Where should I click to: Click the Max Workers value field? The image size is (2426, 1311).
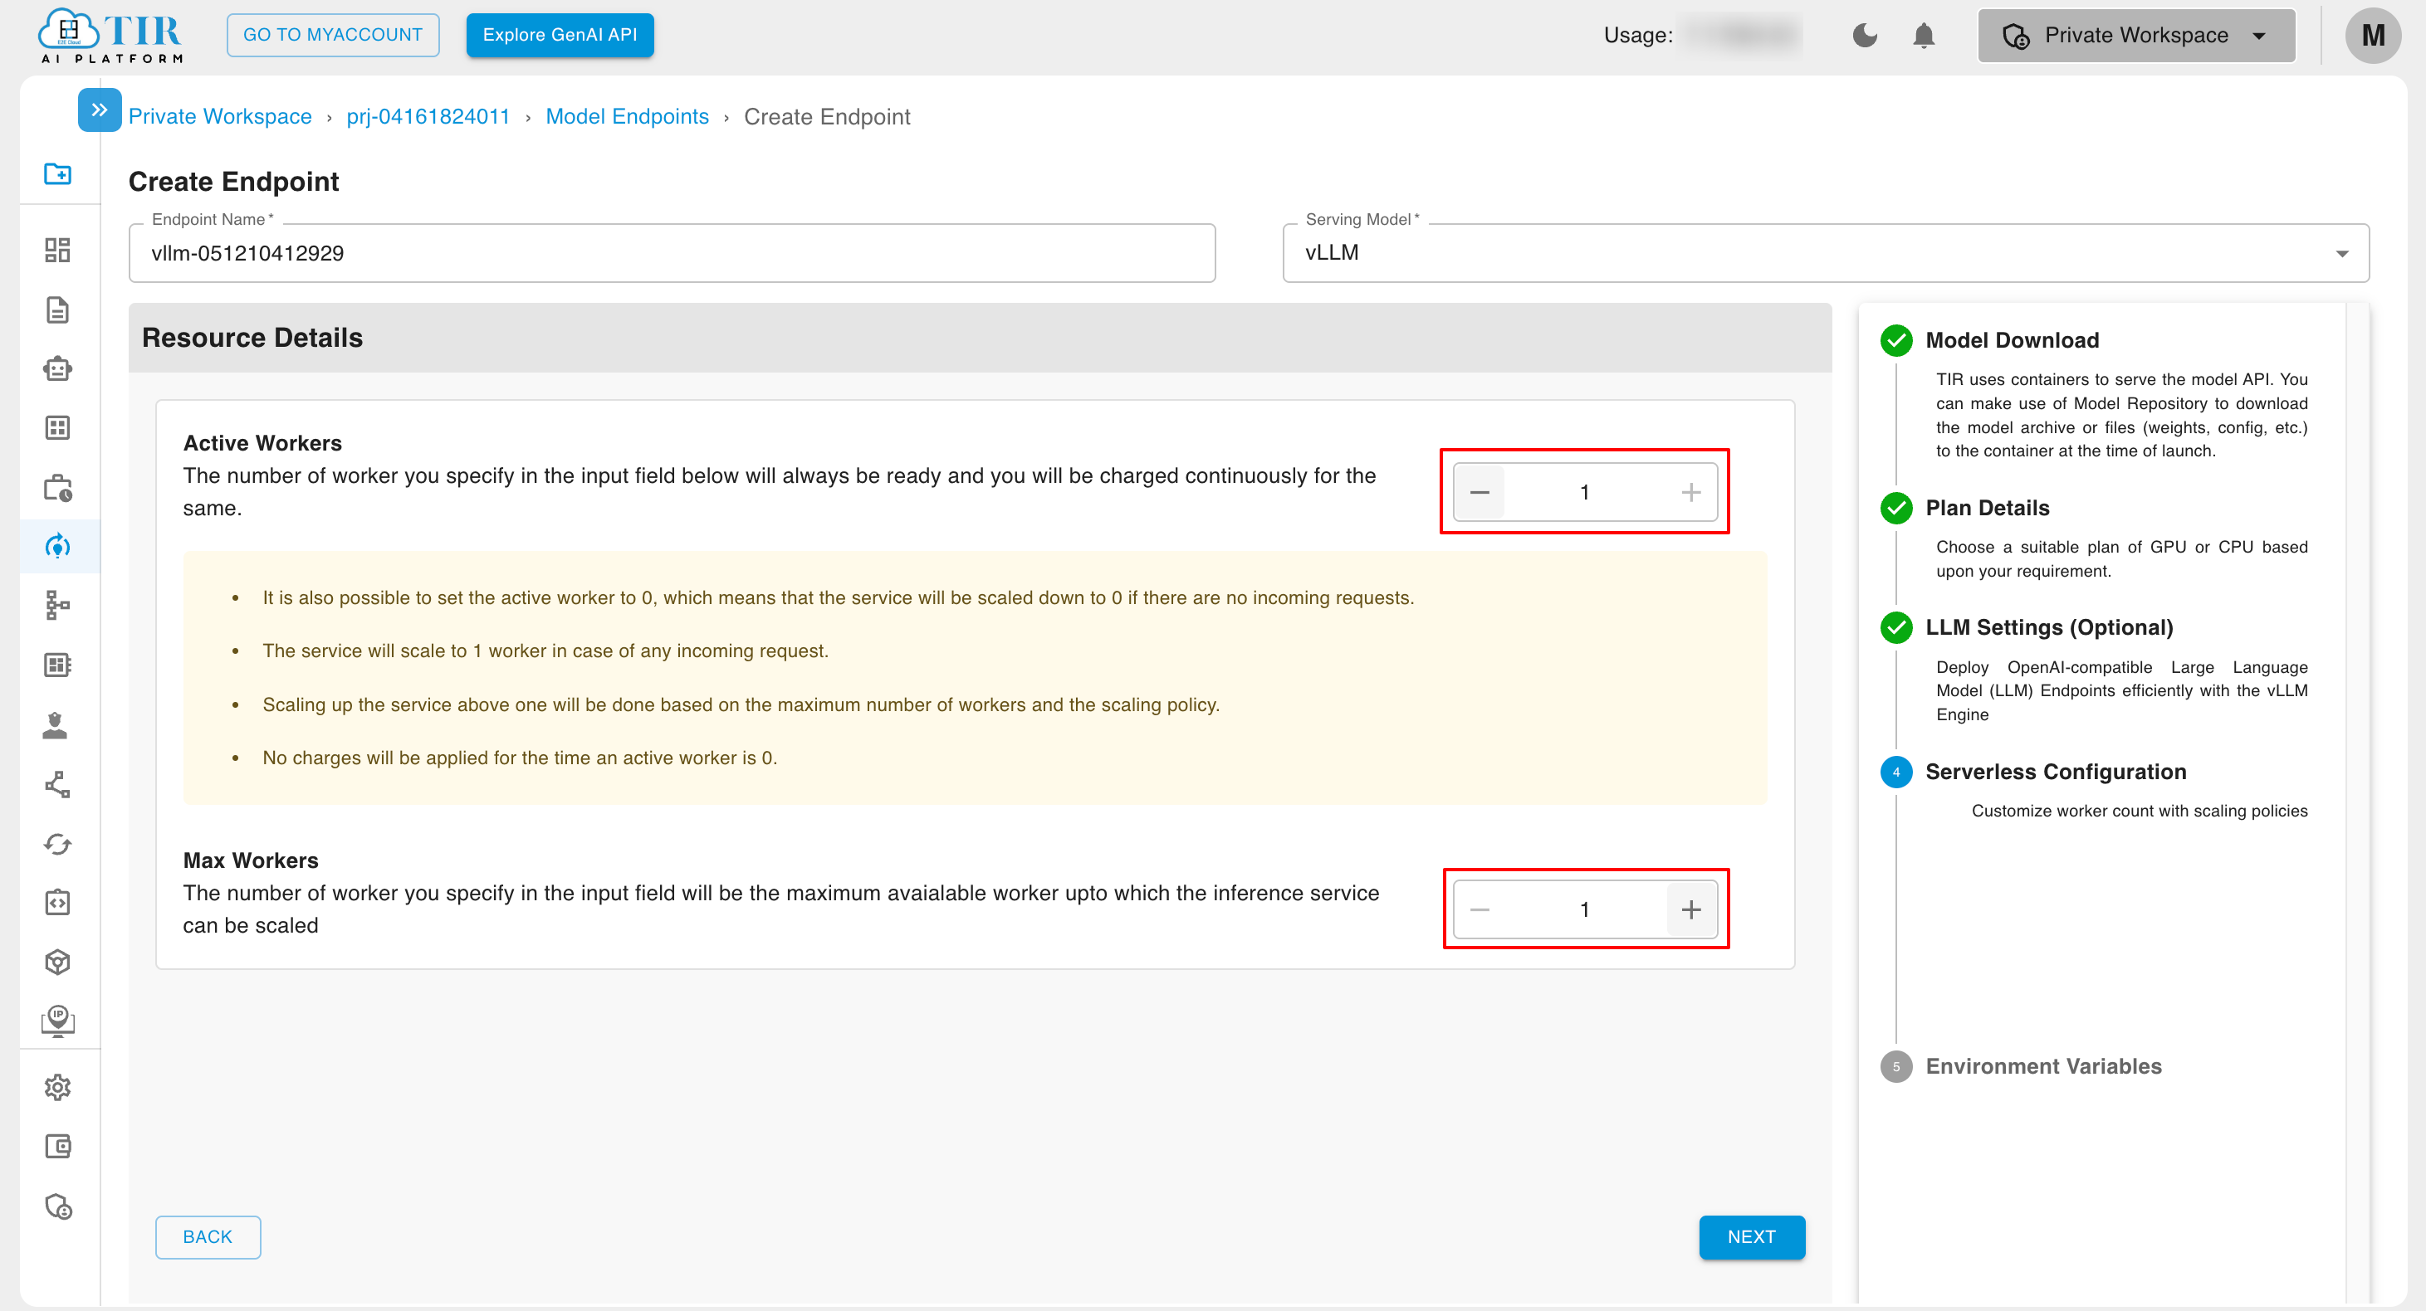pos(1584,909)
